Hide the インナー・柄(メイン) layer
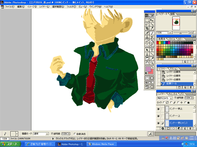Image resolution: width=197 pixels, height=147 pixels. tap(159, 123)
